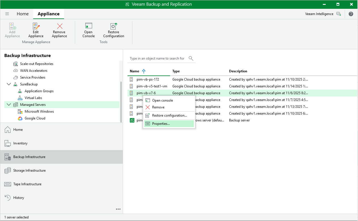Open the Tape Infrastructure navigation view
Screen dimensions: 358x221
coord(62,184)
